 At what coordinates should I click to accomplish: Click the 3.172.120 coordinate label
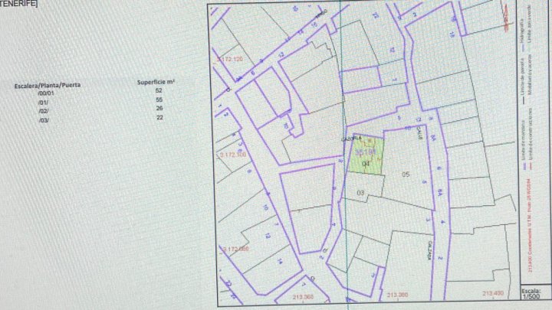230,59
